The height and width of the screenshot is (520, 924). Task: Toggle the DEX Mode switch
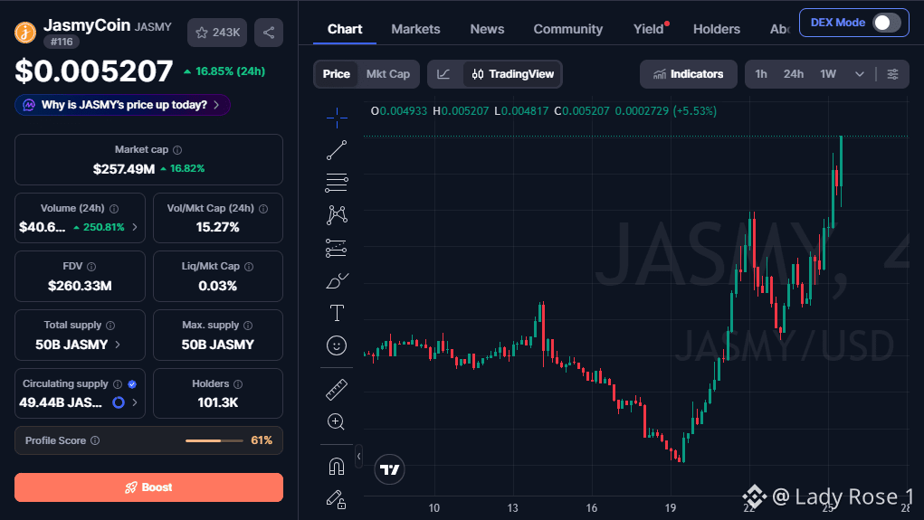[x=886, y=23]
